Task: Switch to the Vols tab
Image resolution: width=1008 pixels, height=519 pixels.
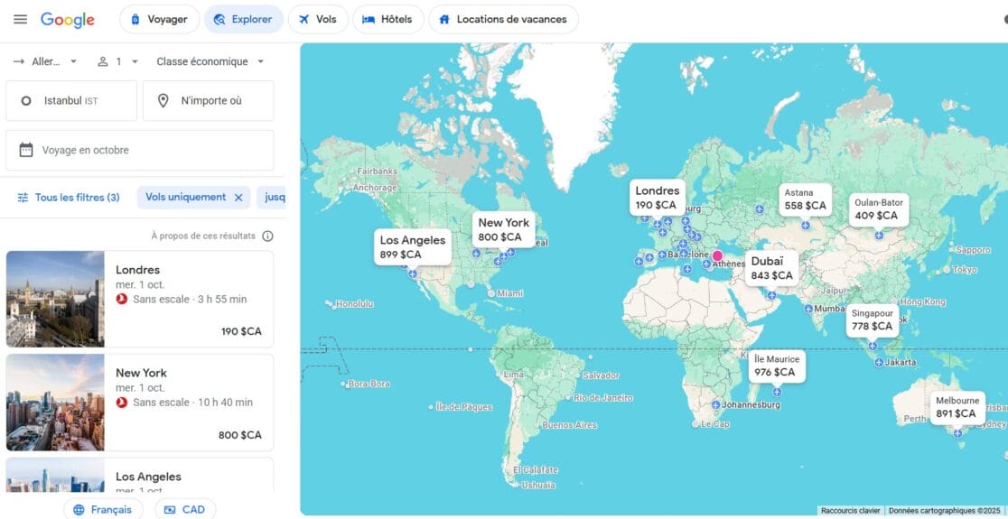Action: coord(318,19)
